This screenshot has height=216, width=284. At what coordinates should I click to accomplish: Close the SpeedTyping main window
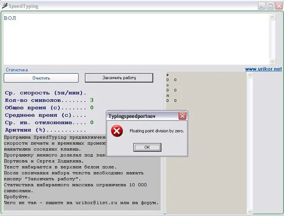(279, 6)
